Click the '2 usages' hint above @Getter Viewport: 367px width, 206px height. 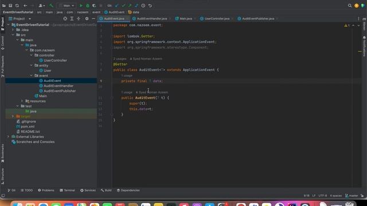[x=120, y=59]
